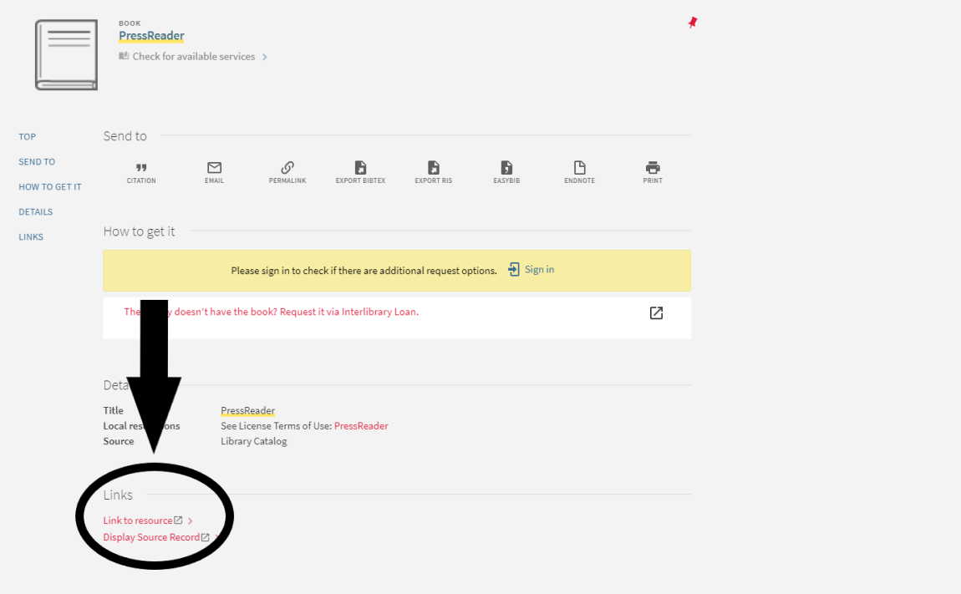Expand Check for available services

click(193, 57)
